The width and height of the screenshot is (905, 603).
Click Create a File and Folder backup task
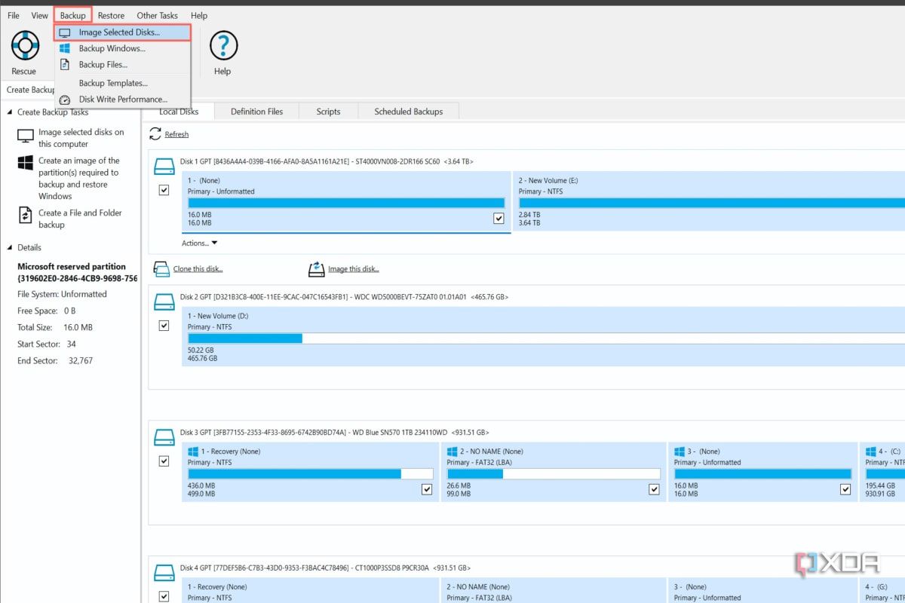80,219
